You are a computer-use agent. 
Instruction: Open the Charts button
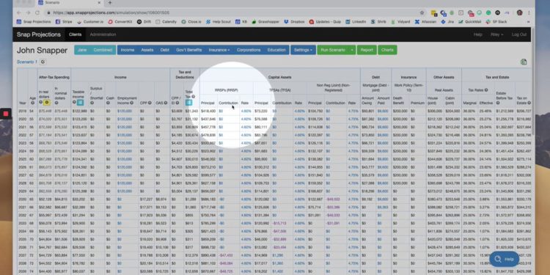coord(387,50)
